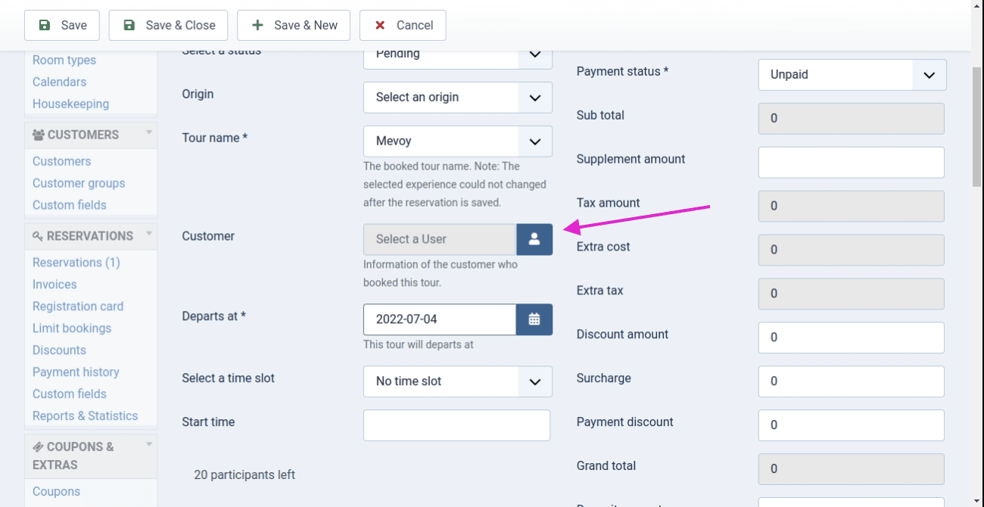The height and width of the screenshot is (507, 984).
Task: Open Reservations (1) in the sidebar
Action: [76, 263]
